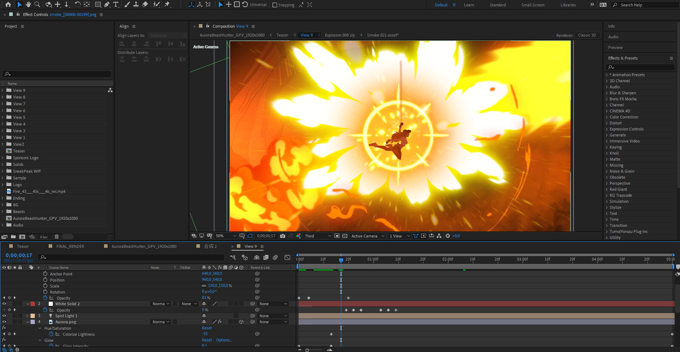The height and width of the screenshot is (352, 680).
Task: Collapse the Hue/Saturation effect group
Action: [40, 328]
